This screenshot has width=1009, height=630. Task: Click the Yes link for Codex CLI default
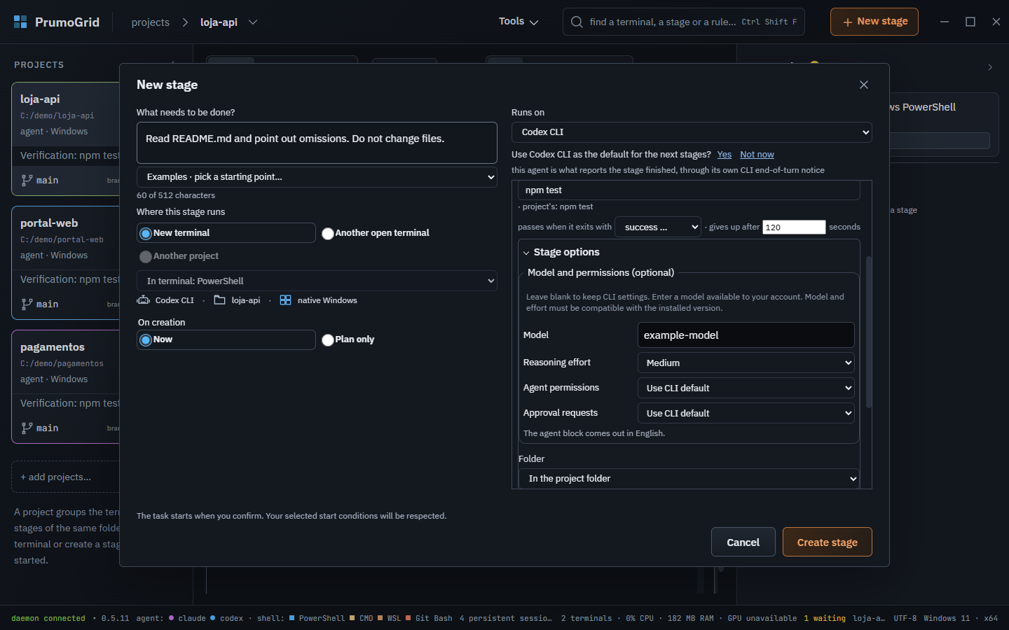725,155
